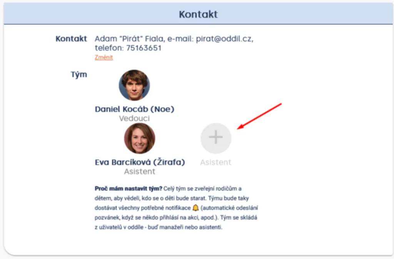Click the Tým section label

79,75
